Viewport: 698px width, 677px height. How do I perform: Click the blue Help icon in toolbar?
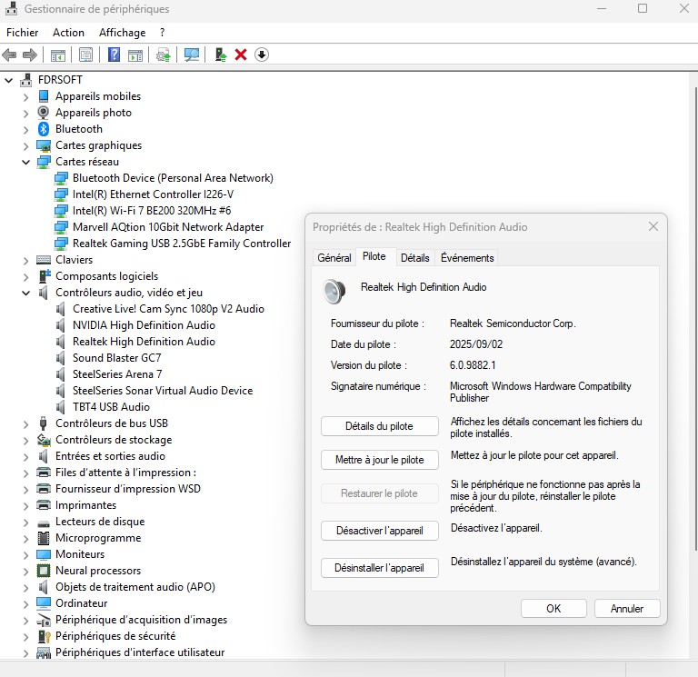[x=115, y=55]
